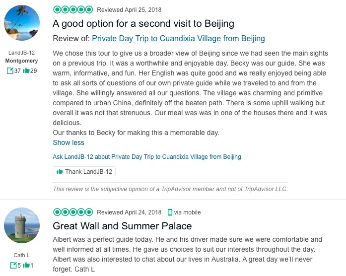This screenshot has width=346, height=276.
Task: Open the 'Great Wall and Summer Palace' review title
Action: [x=122, y=226]
